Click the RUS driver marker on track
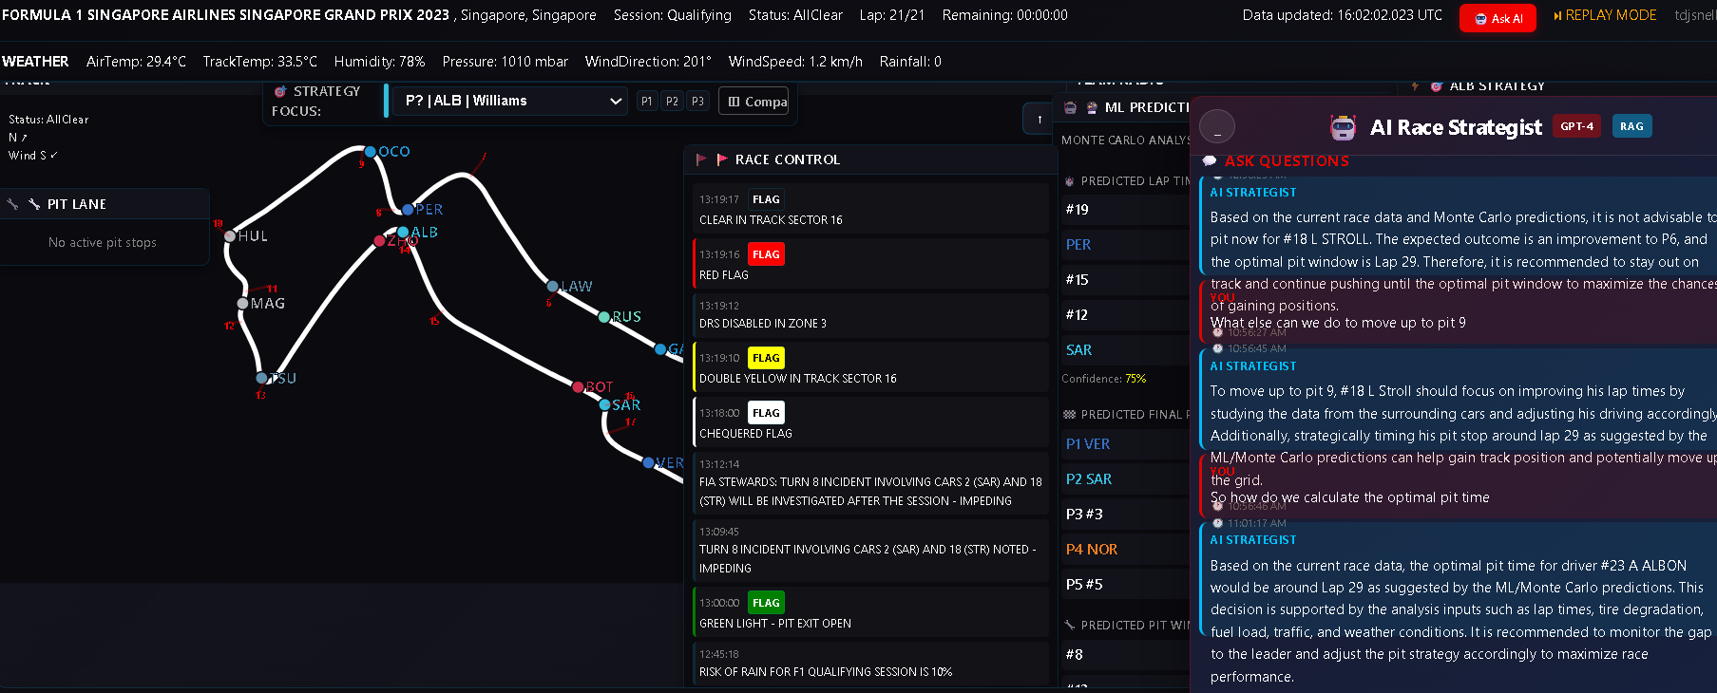 pyautogui.click(x=603, y=317)
